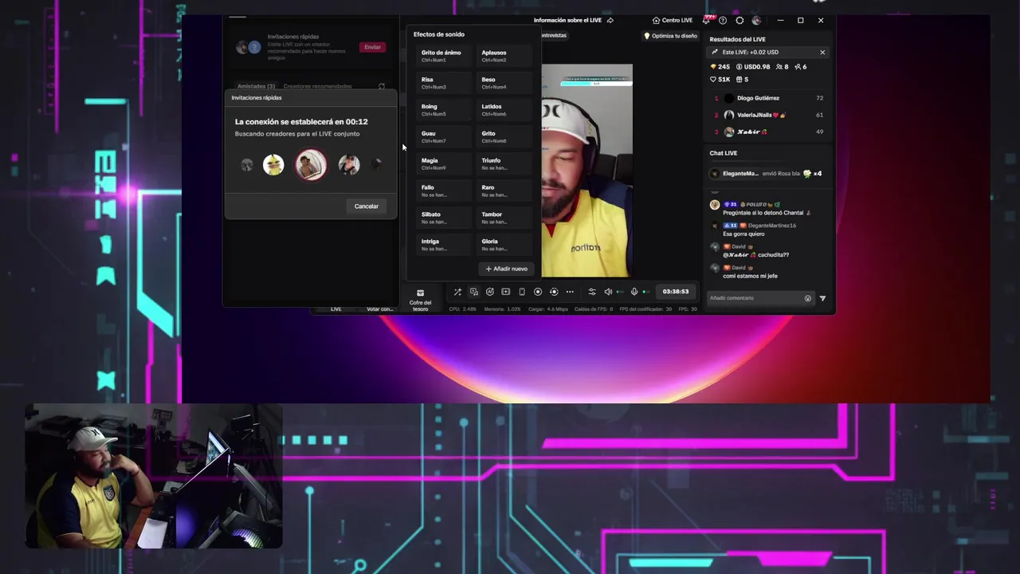Click the record circle icon

(x=538, y=292)
